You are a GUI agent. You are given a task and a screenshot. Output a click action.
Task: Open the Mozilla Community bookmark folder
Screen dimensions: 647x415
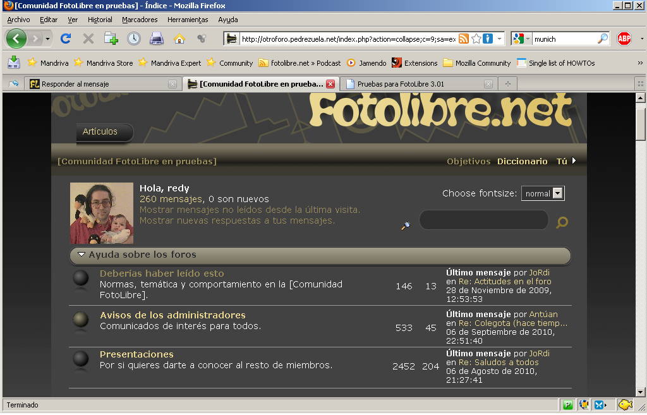click(477, 63)
